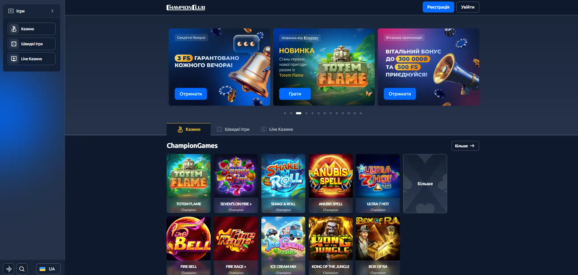
Task: Click the Швидкі Ігри dice icon in sidebar
Action: click(14, 44)
